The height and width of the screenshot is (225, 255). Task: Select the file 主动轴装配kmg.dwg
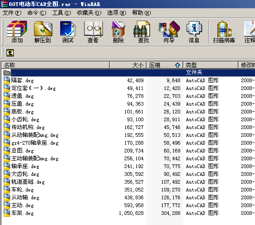[35, 158]
